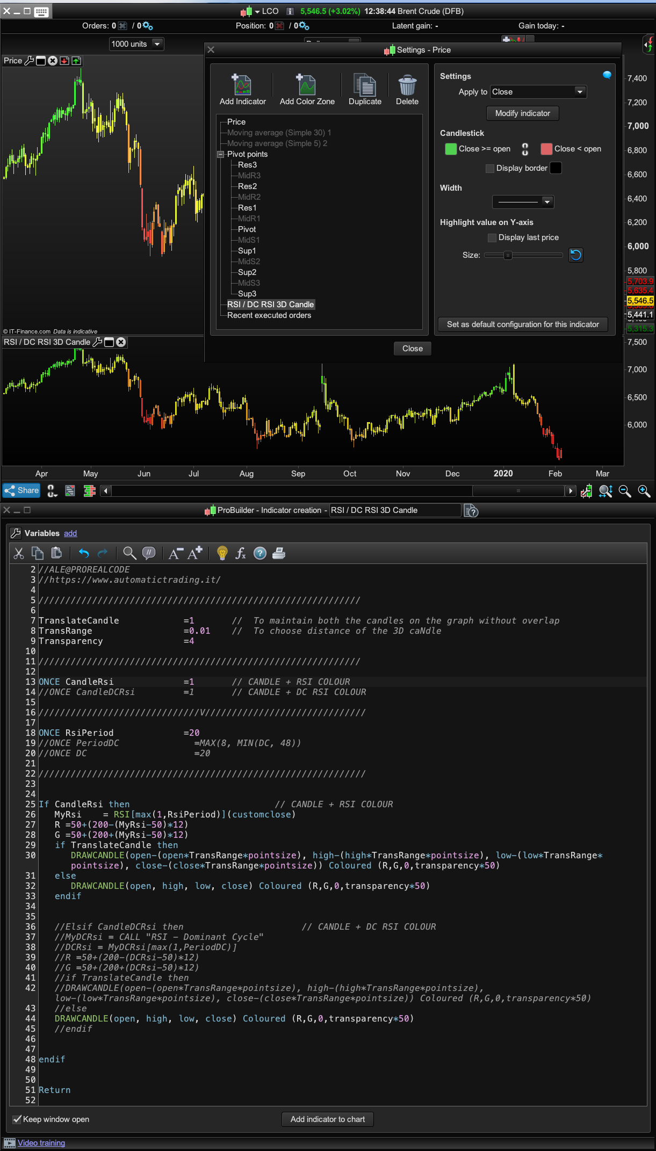The height and width of the screenshot is (1151, 656).
Task: Open the line Width dropdown
Action: (x=523, y=202)
